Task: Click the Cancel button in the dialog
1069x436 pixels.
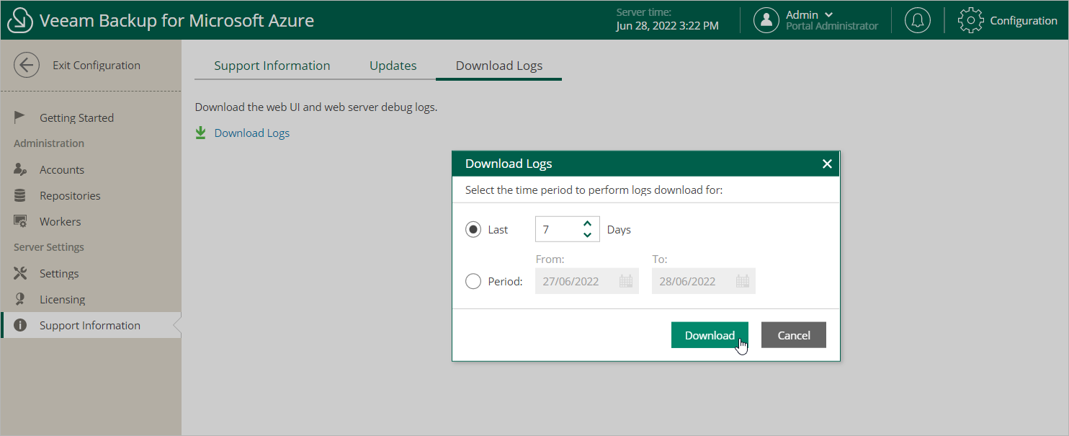Action: 794,335
